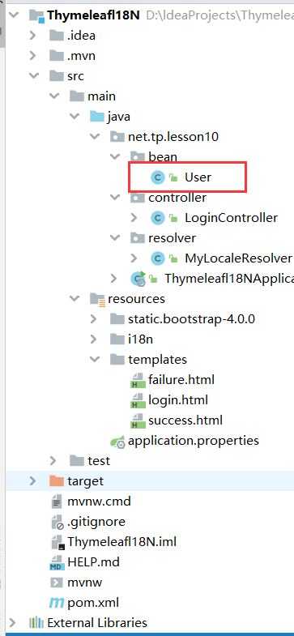Click the success.html file icon
Image resolution: width=294 pixels, height=636 pixels.
pos(138,420)
